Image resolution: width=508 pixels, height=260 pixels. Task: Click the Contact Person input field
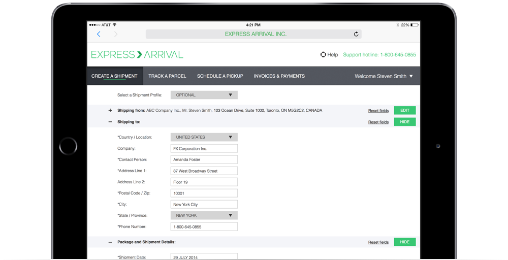204,159
